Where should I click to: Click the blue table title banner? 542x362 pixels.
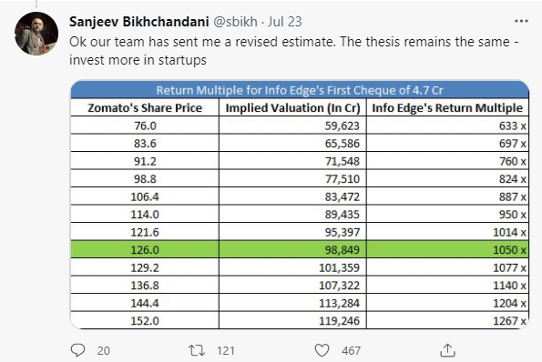pos(300,90)
